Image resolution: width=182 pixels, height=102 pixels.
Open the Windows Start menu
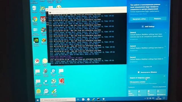pos(38,100)
